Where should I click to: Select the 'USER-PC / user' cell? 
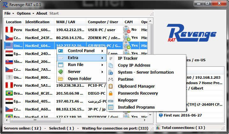[x=104, y=30]
